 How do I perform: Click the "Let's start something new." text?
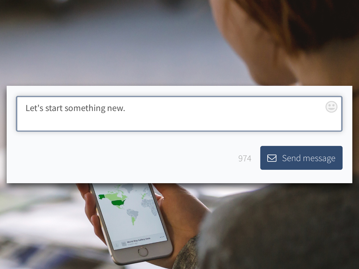tap(75, 108)
